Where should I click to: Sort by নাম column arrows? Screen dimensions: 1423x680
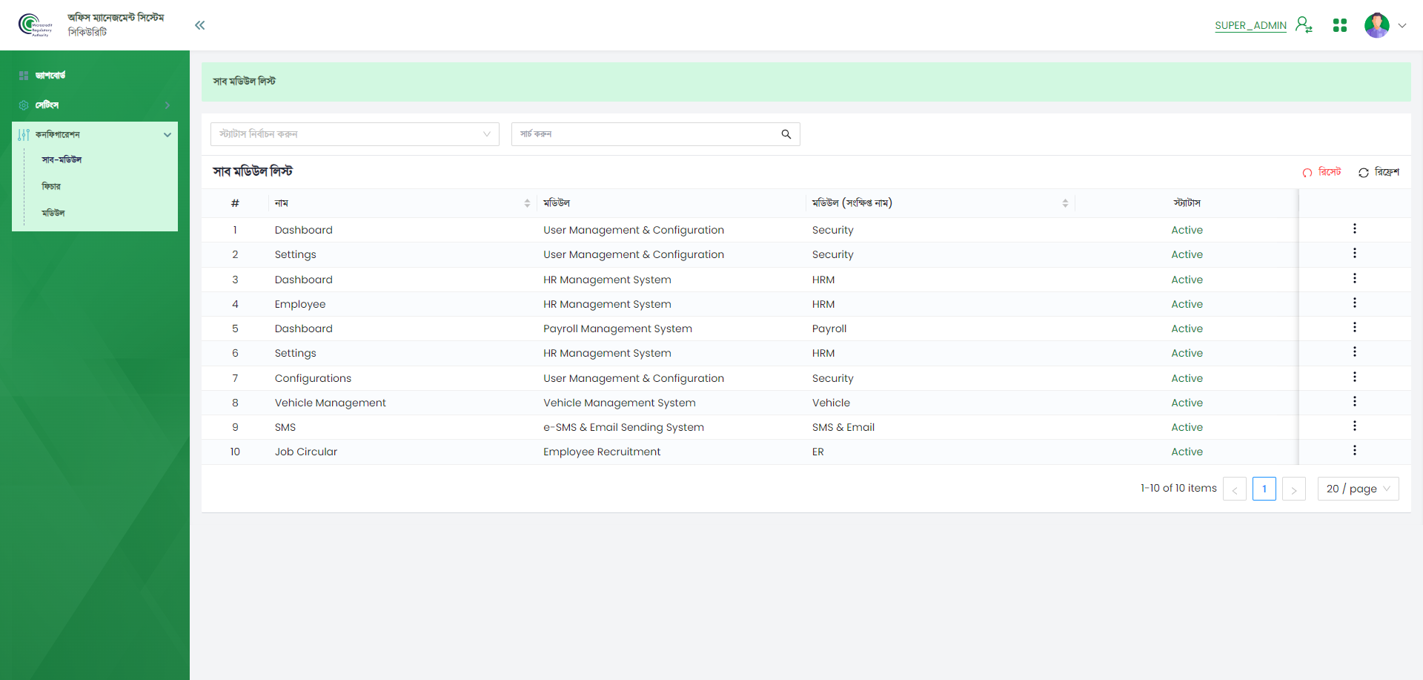coord(528,203)
